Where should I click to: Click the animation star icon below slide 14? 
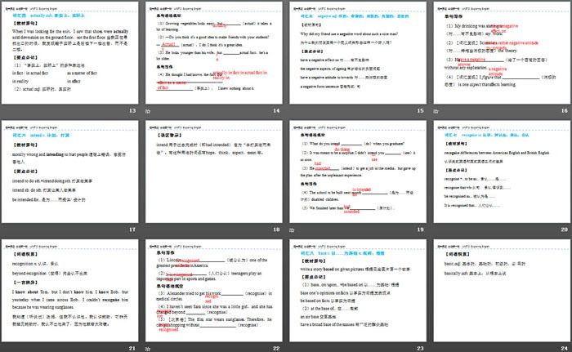[148, 111]
